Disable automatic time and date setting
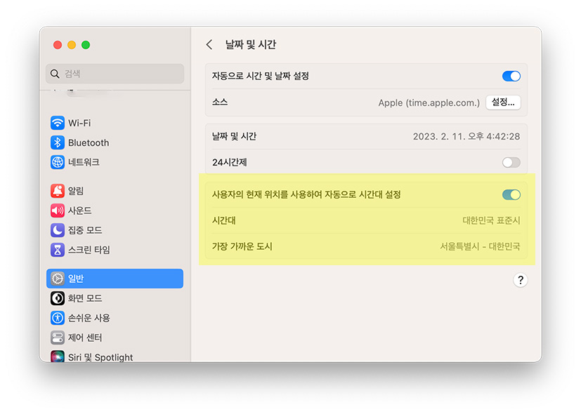The width and height of the screenshot is (581, 414). [511, 76]
